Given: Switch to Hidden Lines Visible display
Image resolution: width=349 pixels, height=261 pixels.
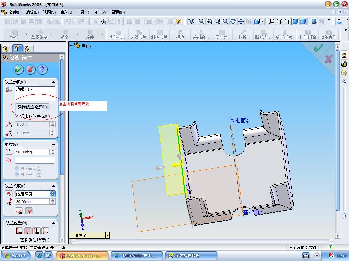Looking at the screenshot, I should tap(279, 21).
